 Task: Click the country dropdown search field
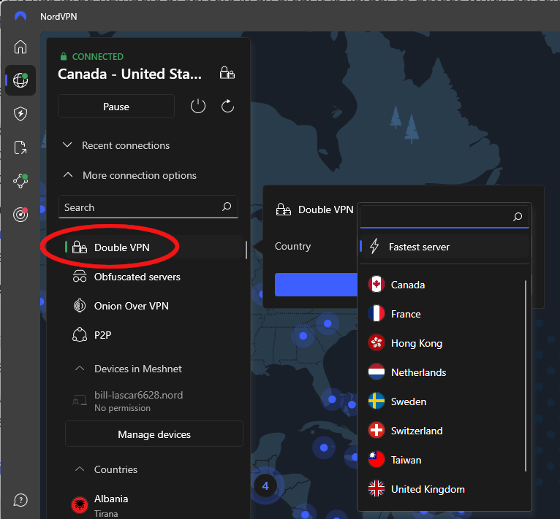coord(444,216)
